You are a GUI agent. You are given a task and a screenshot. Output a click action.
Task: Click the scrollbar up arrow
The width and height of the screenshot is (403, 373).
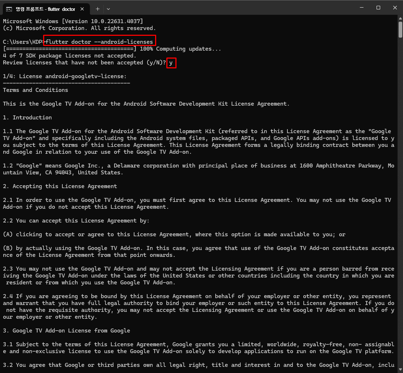(400, 18)
